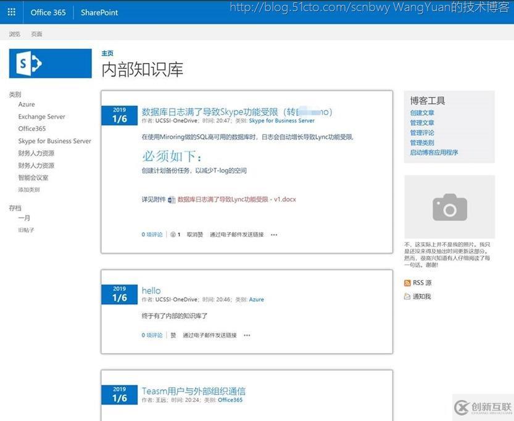Viewport: 514px width, 421px height.
Task: Click 通过电子邮件发送链接 on the hello post
Action: [x=209, y=335]
